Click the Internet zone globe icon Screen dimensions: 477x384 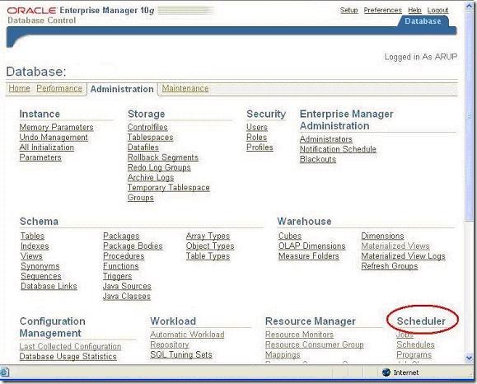click(386, 372)
